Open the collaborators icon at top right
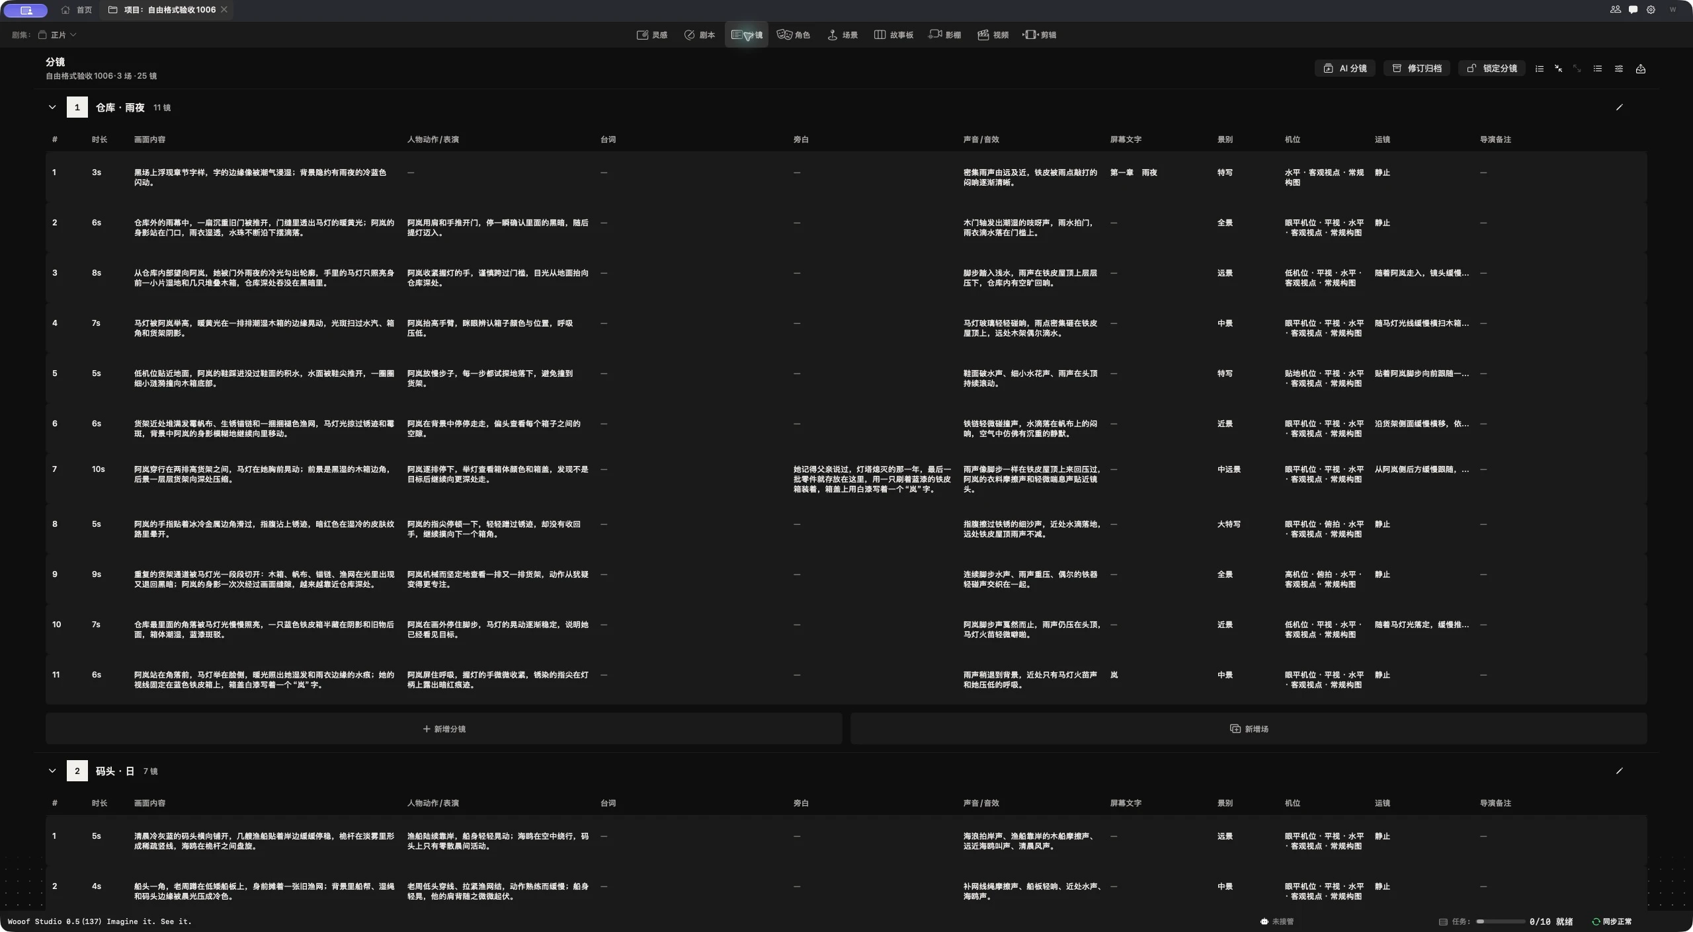This screenshot has height=932, width=1693. coord(1616,10)
